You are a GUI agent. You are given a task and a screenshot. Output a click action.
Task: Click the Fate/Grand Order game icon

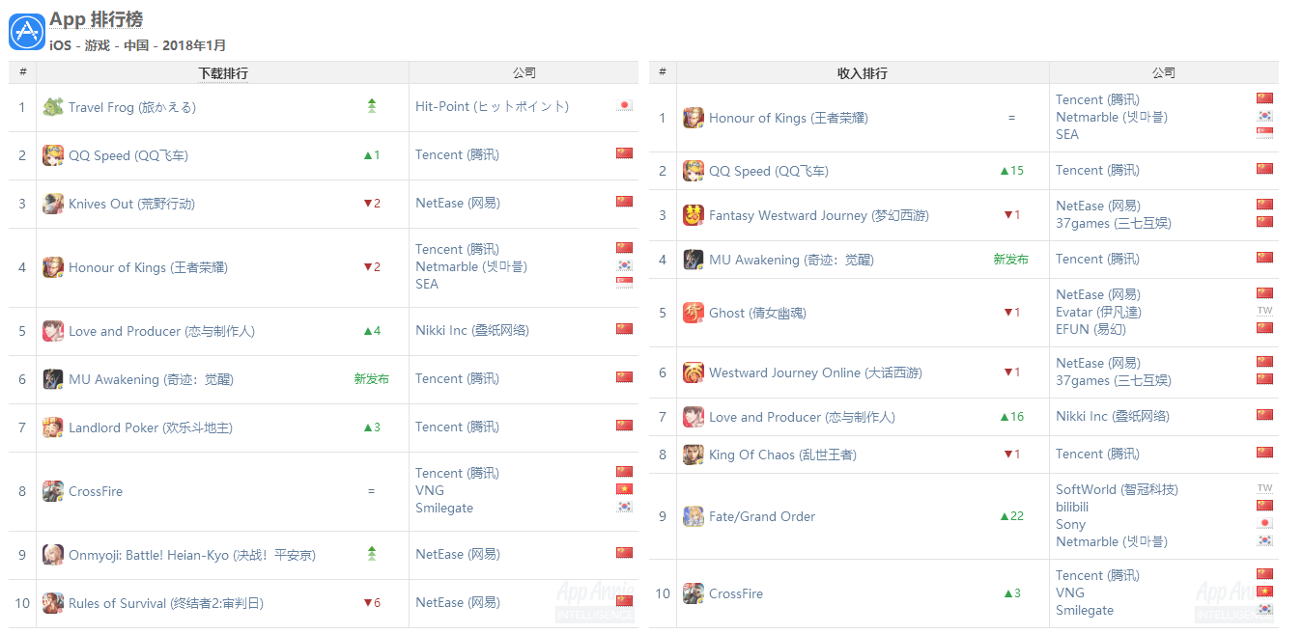point(694,516)
